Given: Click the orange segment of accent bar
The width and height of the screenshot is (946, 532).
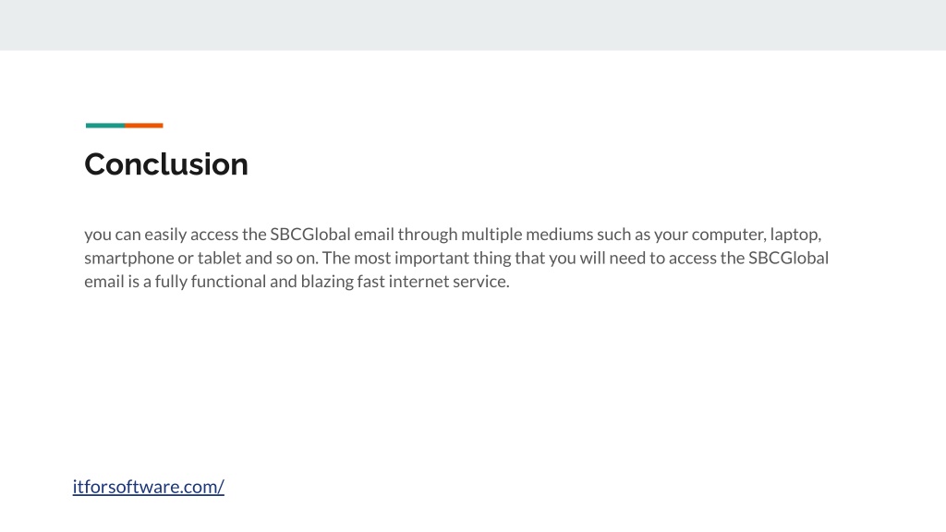Looking at the screenshot, I should [144, 126].
